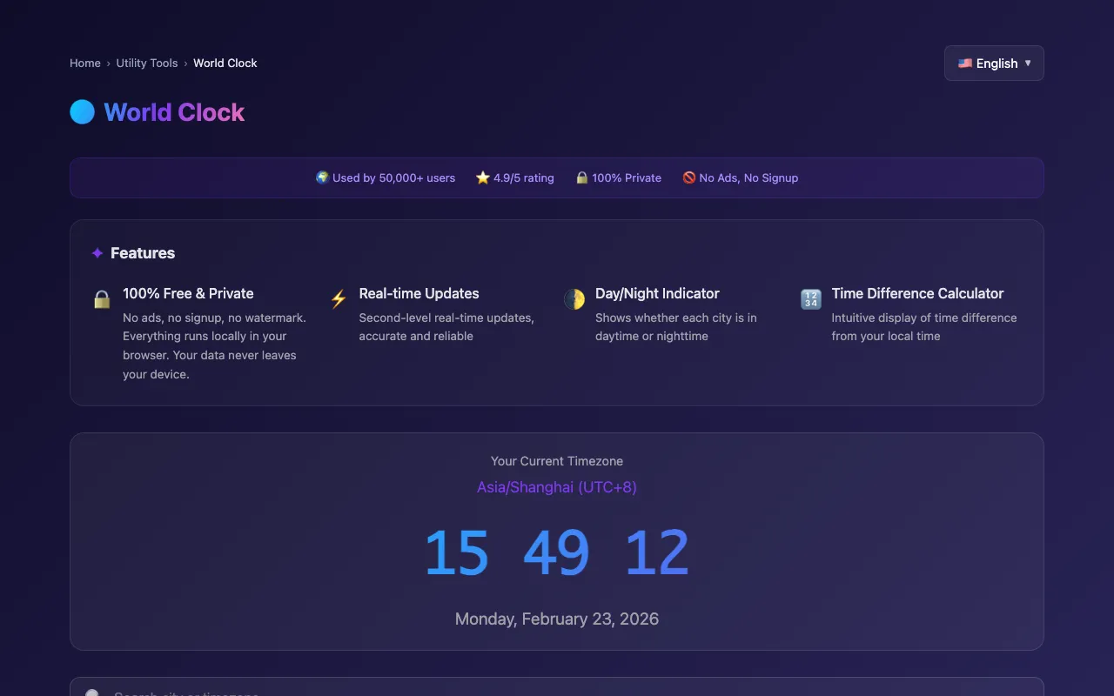Viewport: 1114px width, 696px height.
Task: Click the Your Current Timezone label
Action: [557, 461]
